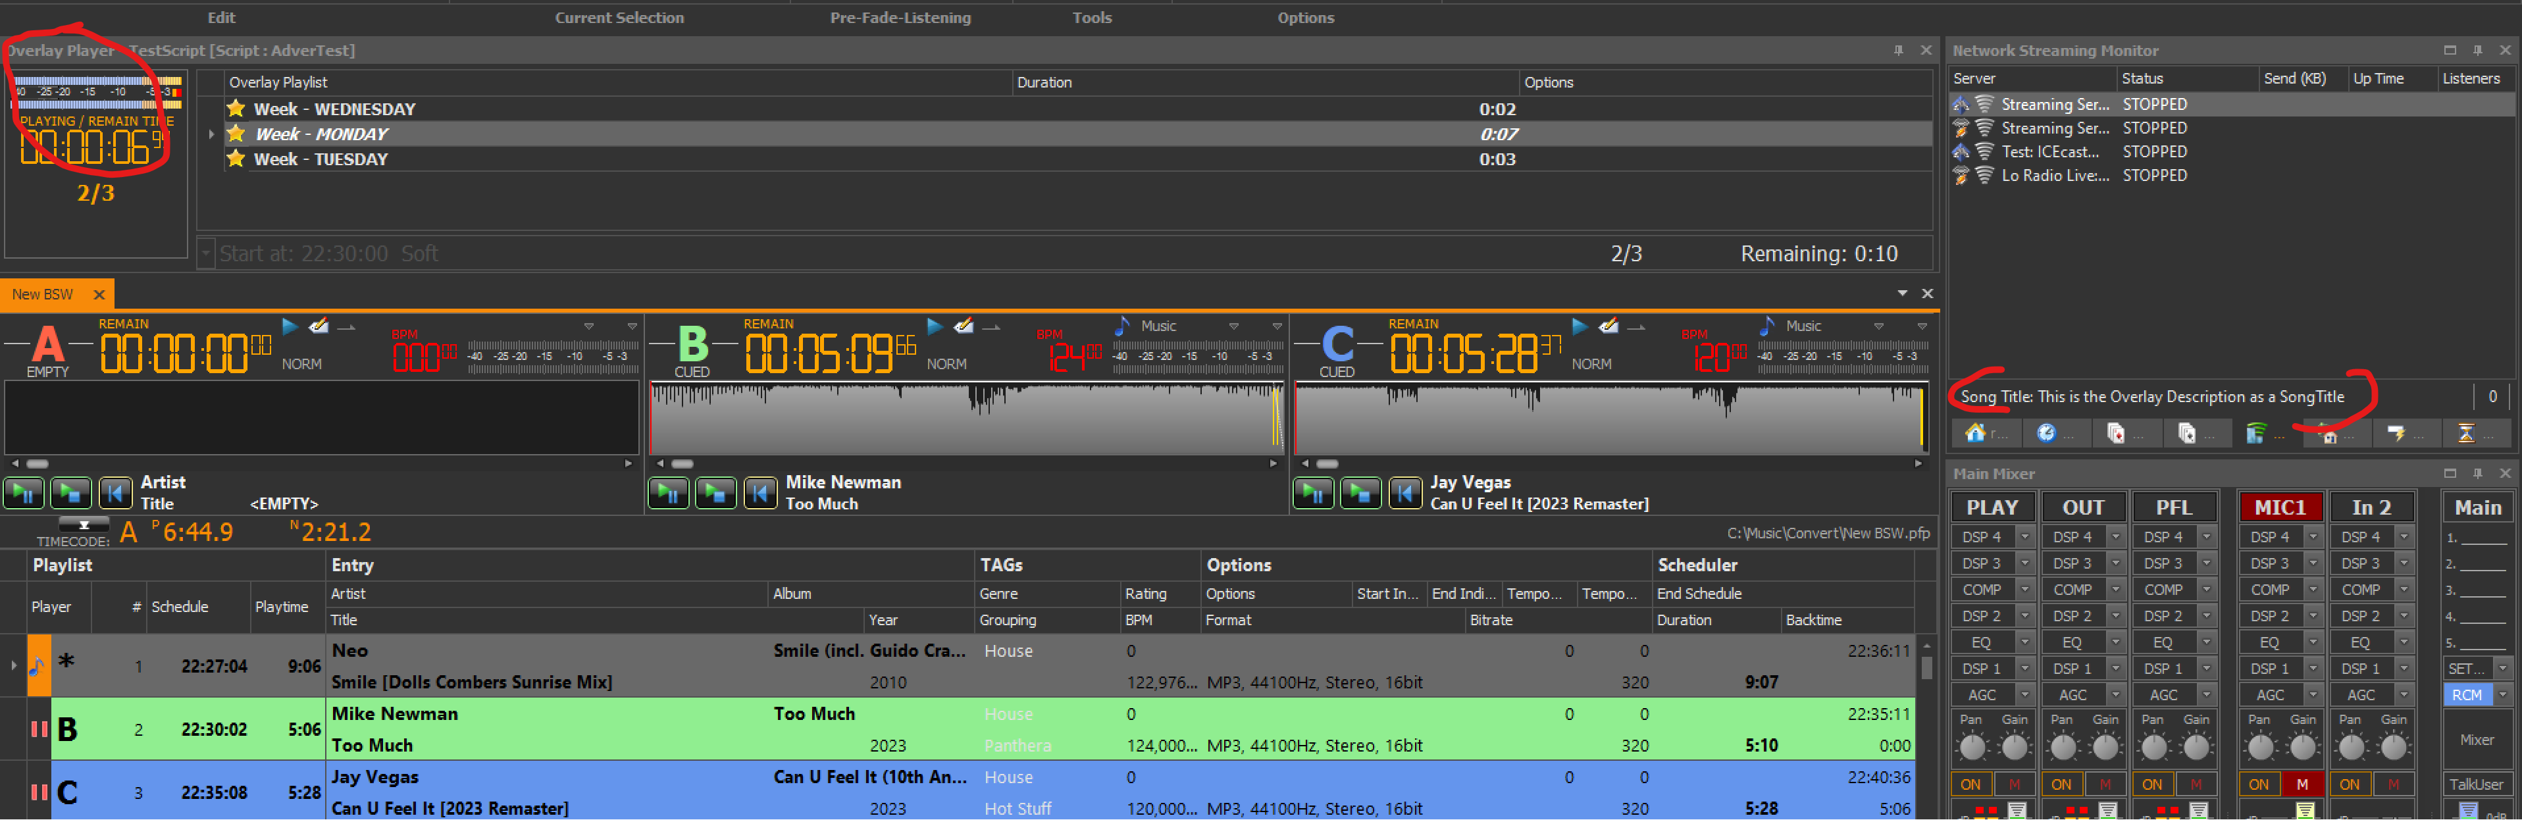Expand the RCM dropdown in Main section
2522x820 pixels.
point(2502,695)
